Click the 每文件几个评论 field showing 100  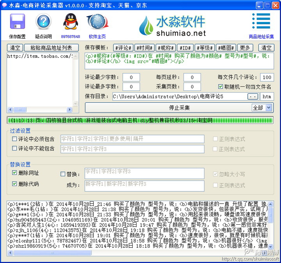(267, 77)
